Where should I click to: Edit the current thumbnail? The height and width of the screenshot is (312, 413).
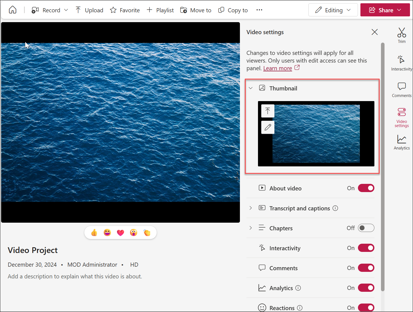click(268, 127)
